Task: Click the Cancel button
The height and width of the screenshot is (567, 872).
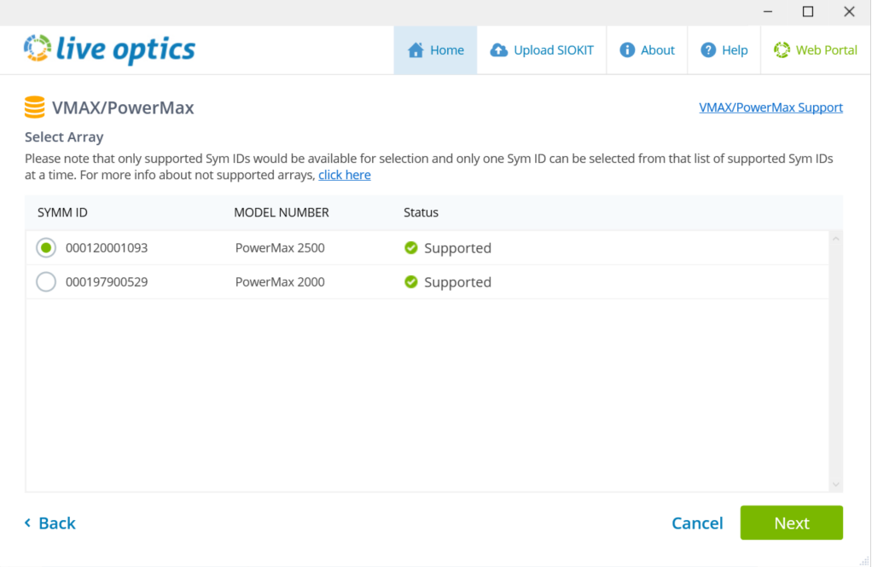Action: click(697, 524)
